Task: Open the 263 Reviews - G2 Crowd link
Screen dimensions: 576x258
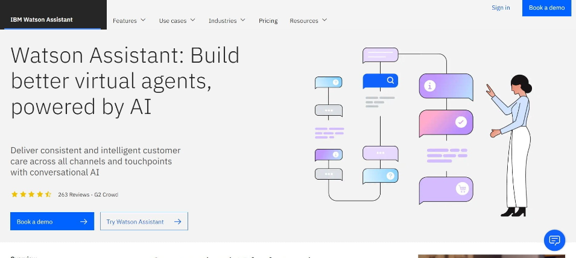Action: point(88,195)
